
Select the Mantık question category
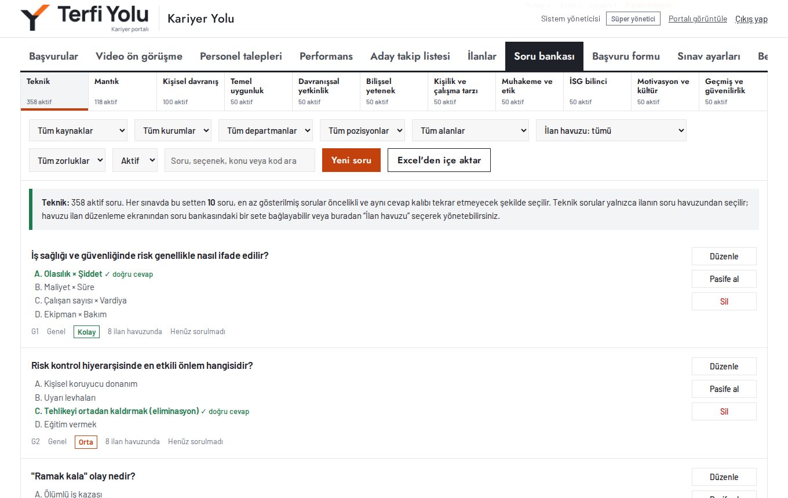[x=122, y=91]
